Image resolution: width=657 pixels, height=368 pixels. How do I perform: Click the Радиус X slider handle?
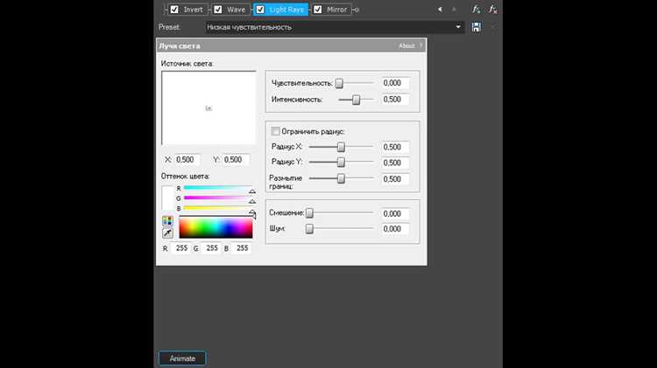341,147
